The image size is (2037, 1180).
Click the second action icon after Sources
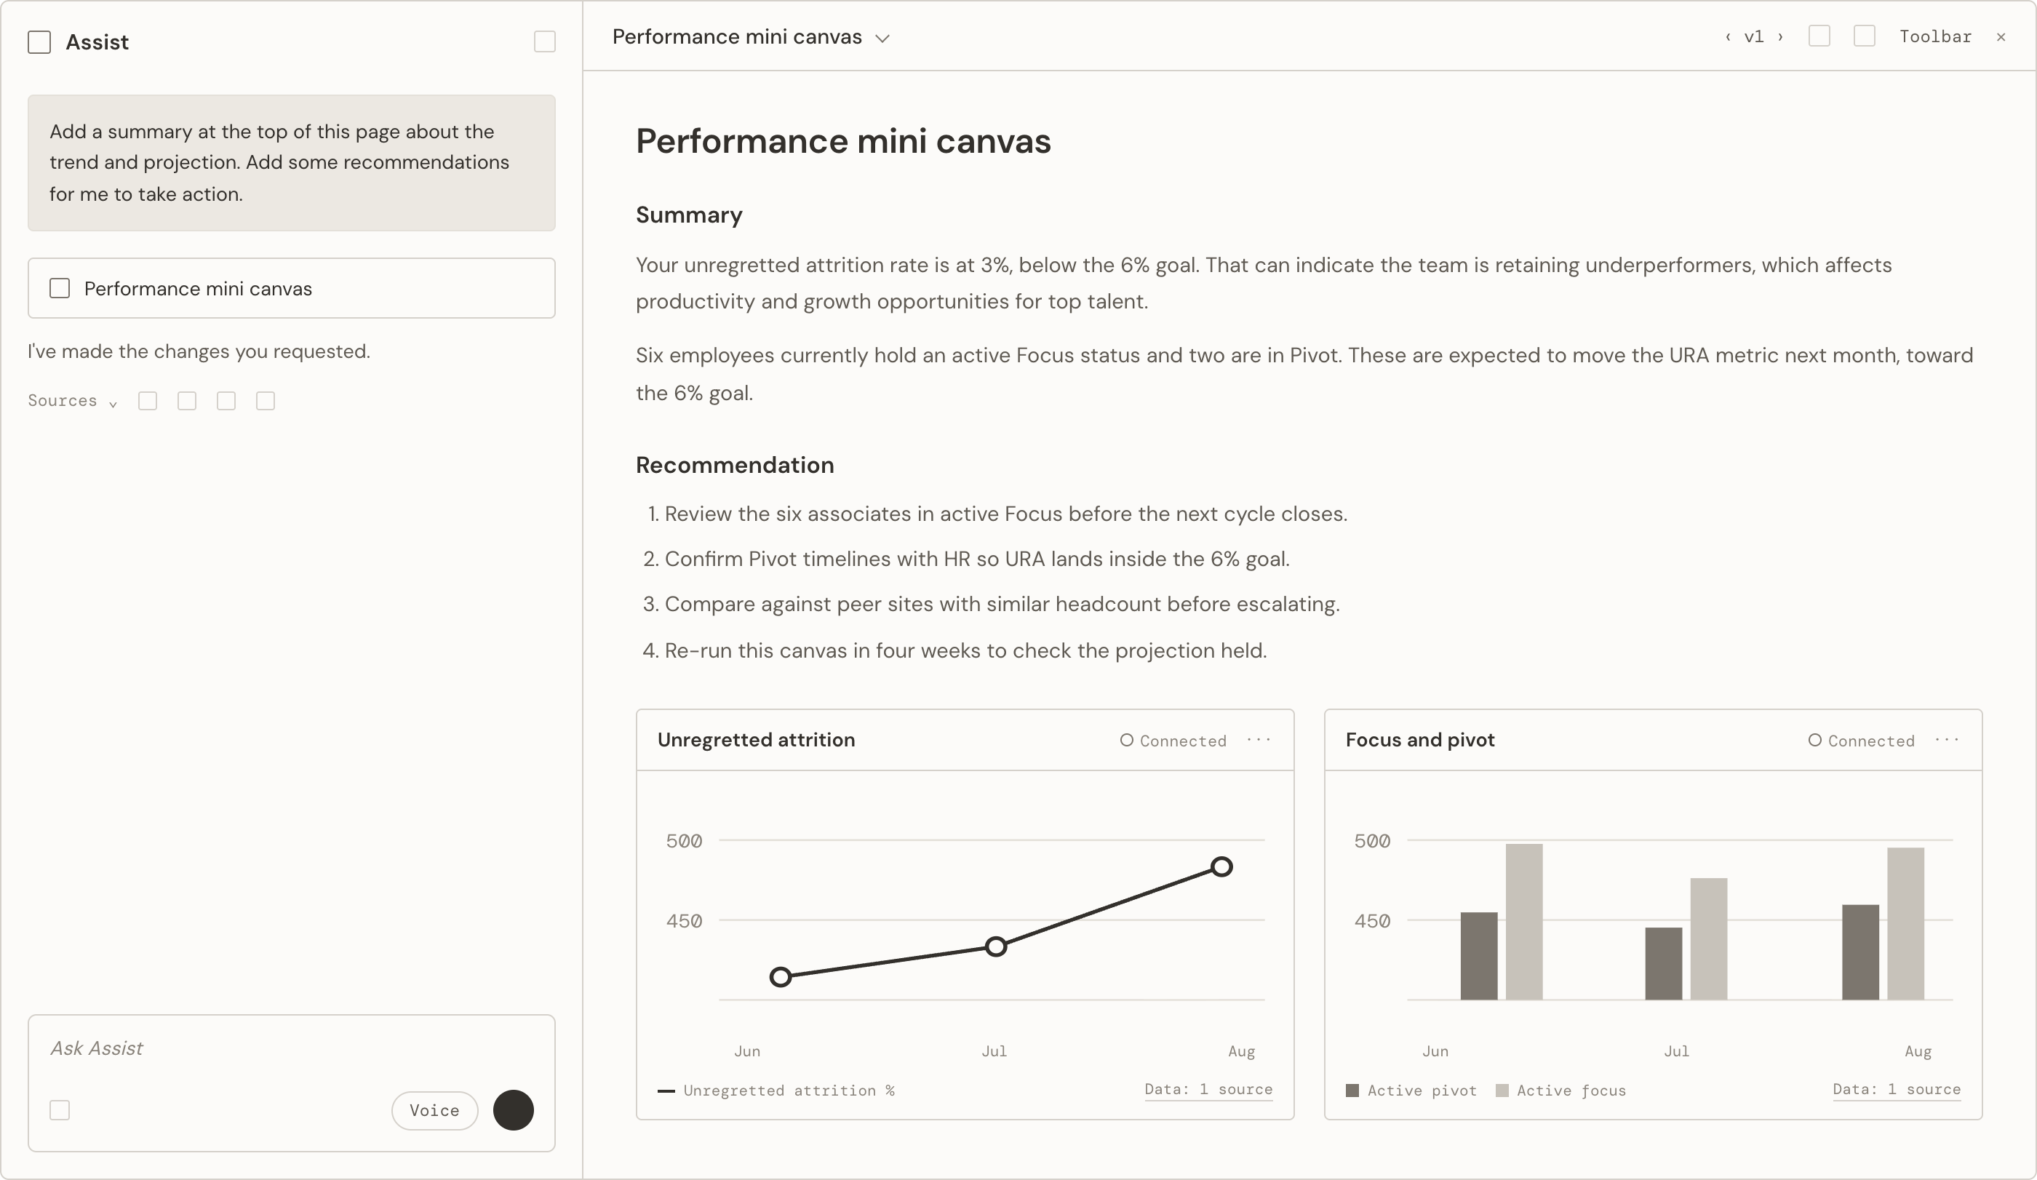click(187, 401)
